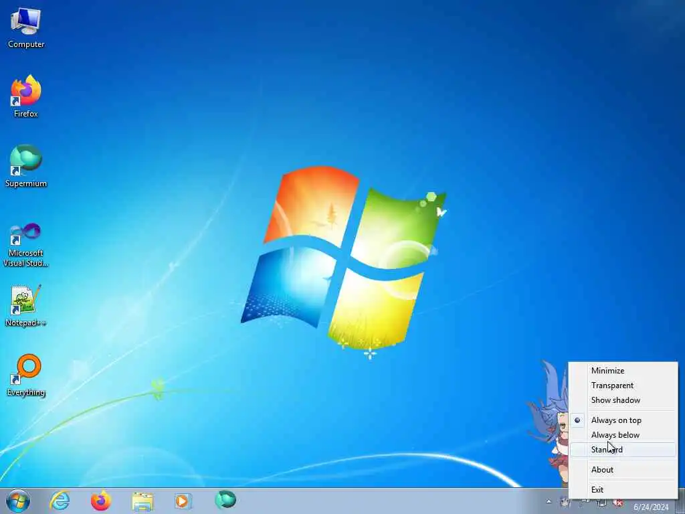Choose Exit in the context menu

coord(623,490)
